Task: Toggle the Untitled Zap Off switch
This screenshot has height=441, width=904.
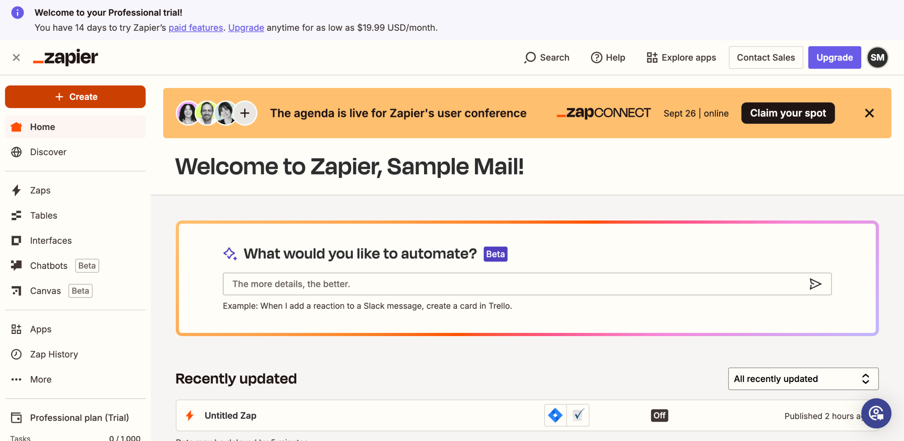Action: click(x=659, y=415)
